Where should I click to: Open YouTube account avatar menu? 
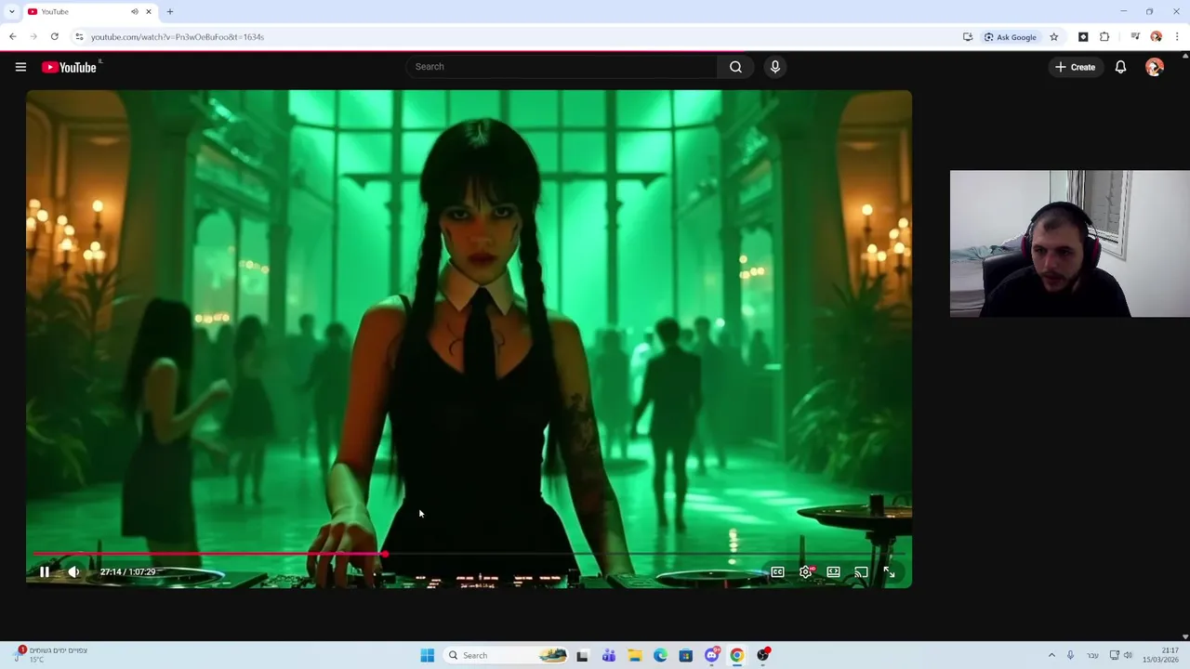coord(1155,67)
